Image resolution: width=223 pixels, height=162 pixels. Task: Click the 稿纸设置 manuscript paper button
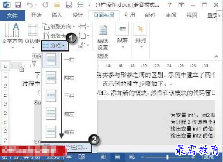103,38
